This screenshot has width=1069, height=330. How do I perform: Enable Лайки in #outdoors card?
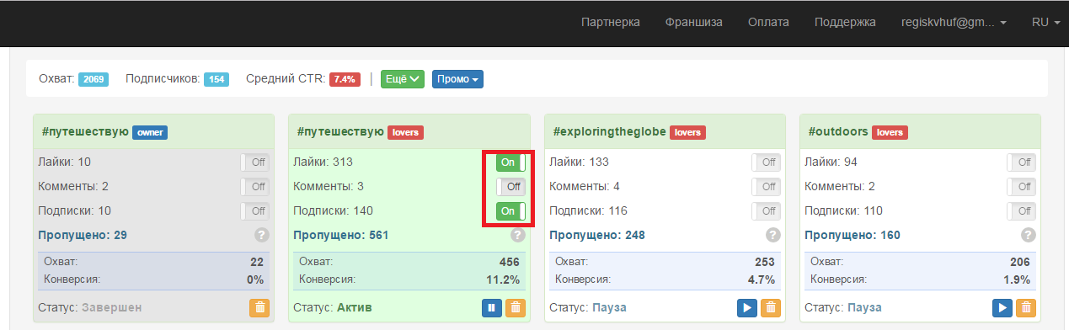pyautogui.click(x=1021, y=162)
